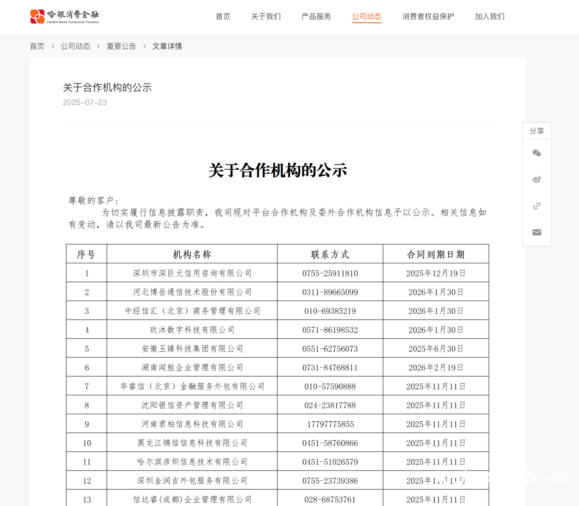Click the 机构名称 table header
Image resolution: width=579 pixels, height=506 pixels.
coord(192,254)
